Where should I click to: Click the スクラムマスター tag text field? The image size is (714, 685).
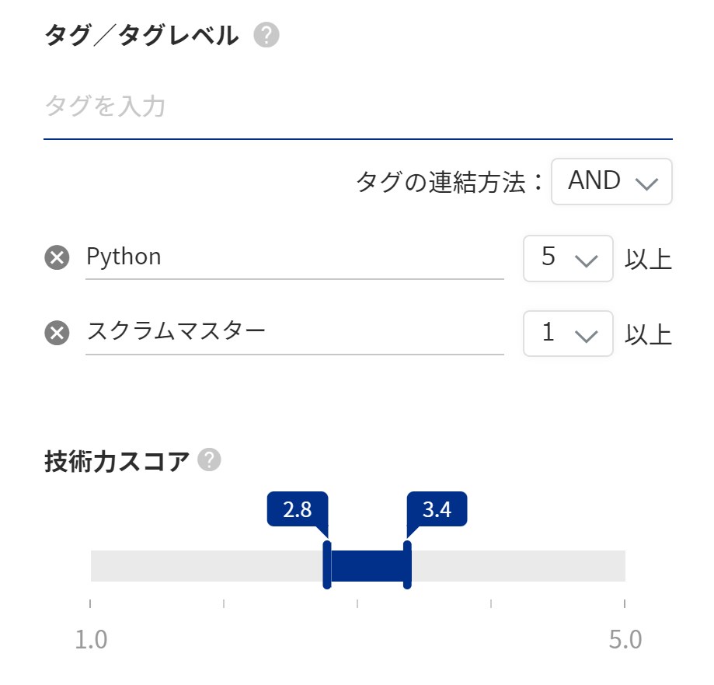(294, 332)
